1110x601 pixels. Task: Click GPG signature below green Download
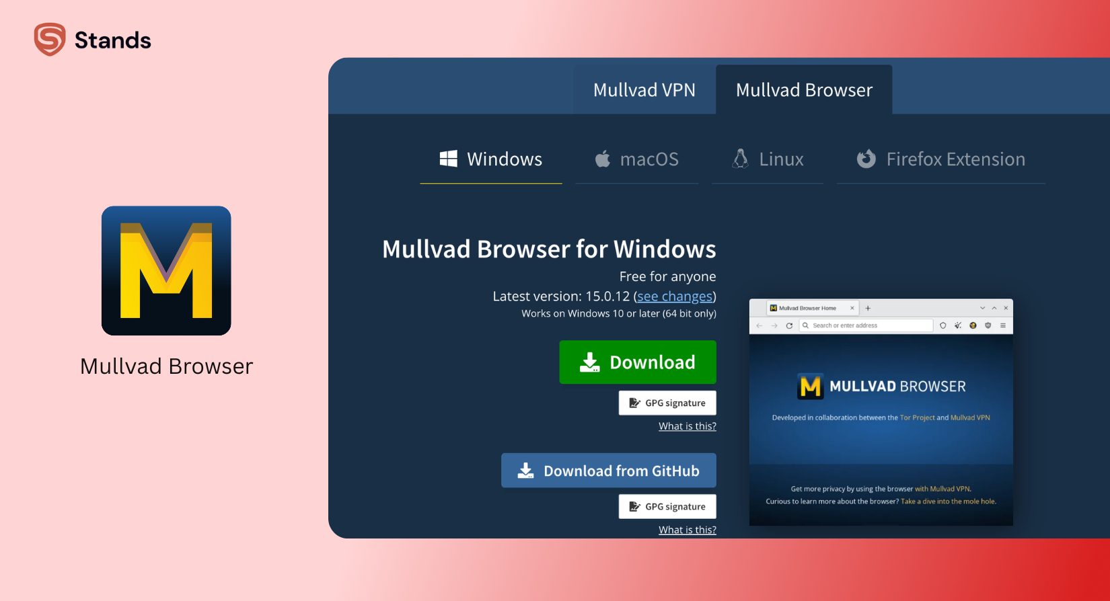tap(667, 403)
